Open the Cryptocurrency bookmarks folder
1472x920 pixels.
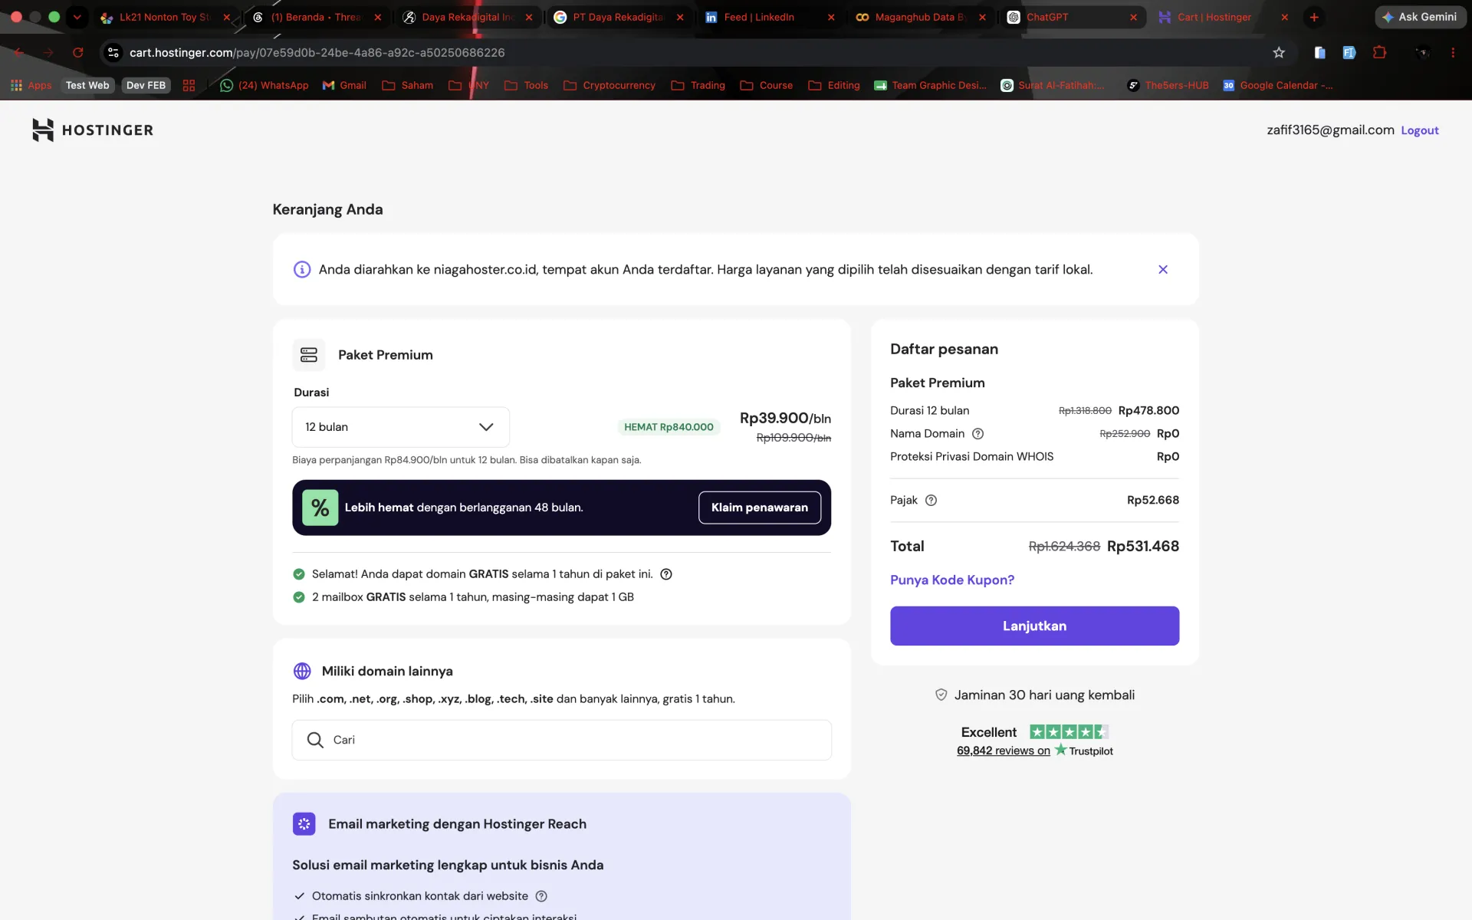pos(609,85)
